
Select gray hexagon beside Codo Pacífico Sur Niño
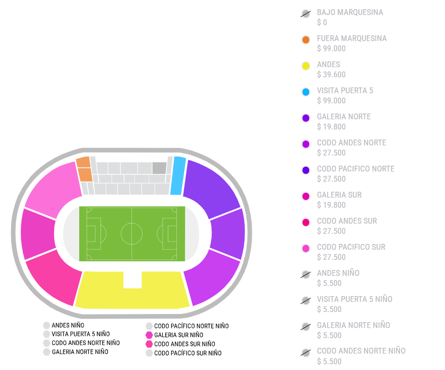[x=149, y=353]
